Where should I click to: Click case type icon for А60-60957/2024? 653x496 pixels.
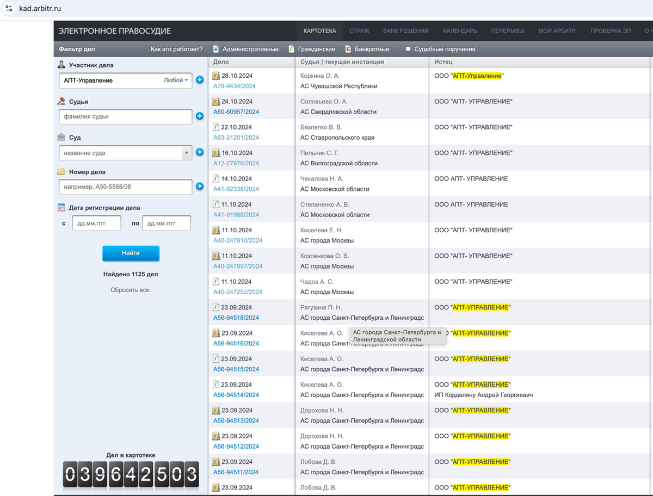(216, 101)
